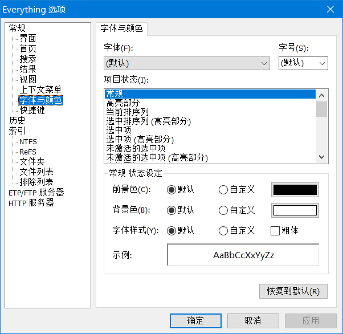
Task: Open 界面 in the options tree
Action: coord(28,39)
